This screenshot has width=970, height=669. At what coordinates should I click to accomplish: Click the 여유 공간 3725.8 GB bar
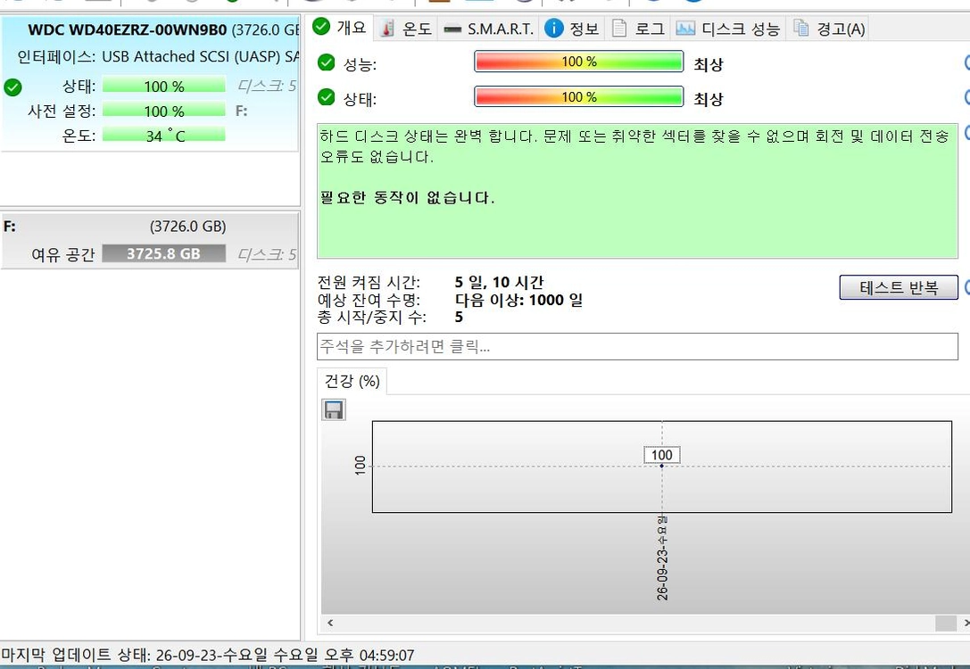[x=164, y=253]
